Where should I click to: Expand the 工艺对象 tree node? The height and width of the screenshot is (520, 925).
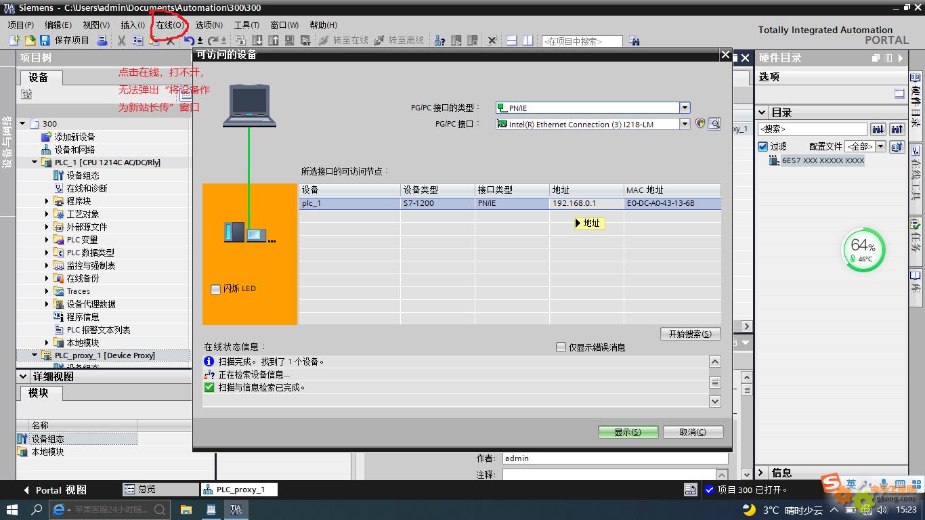47,214
